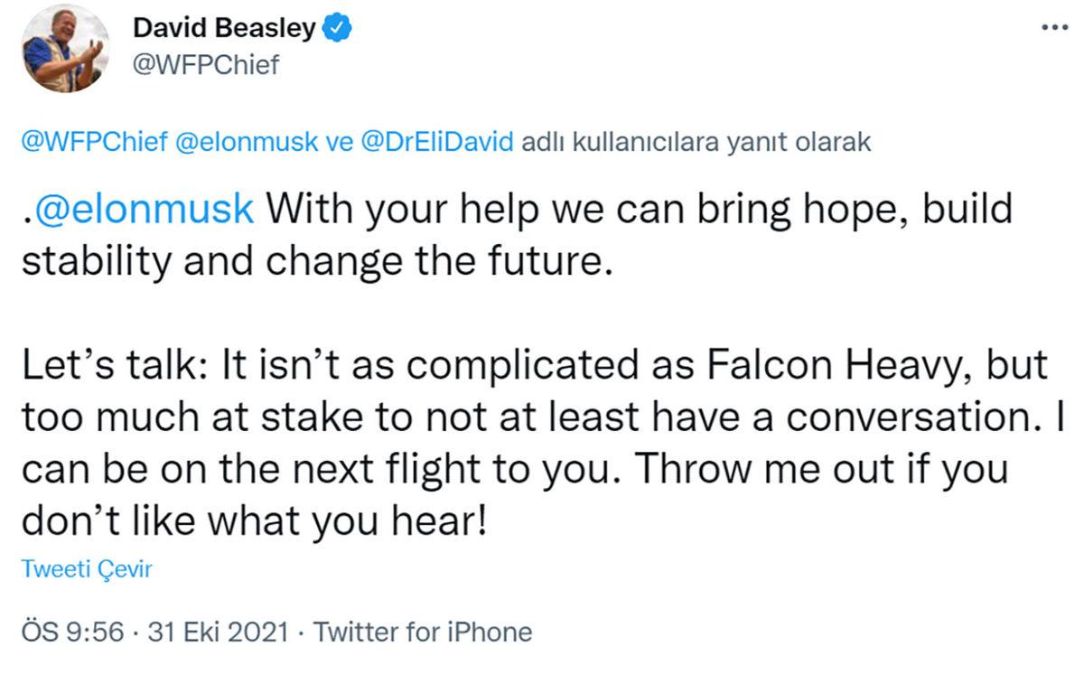Image resolution: width=1084 pixels, height=675 pixels.
Task: Click the blue verified badge next to David Beasley
Action: point(338,26)
